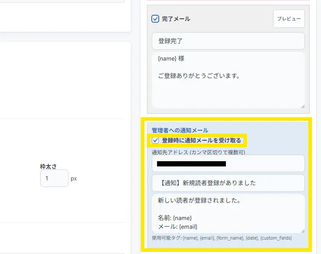Click the 通知先アドレス input field
321x254 pixels.
[228, 164]
